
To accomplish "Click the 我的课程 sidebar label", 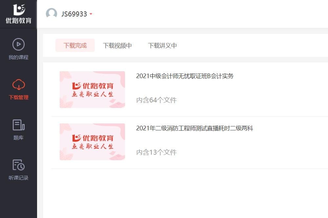I will coord(18,57).
